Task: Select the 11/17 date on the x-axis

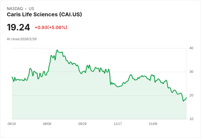Action: (x=118, y=124)
